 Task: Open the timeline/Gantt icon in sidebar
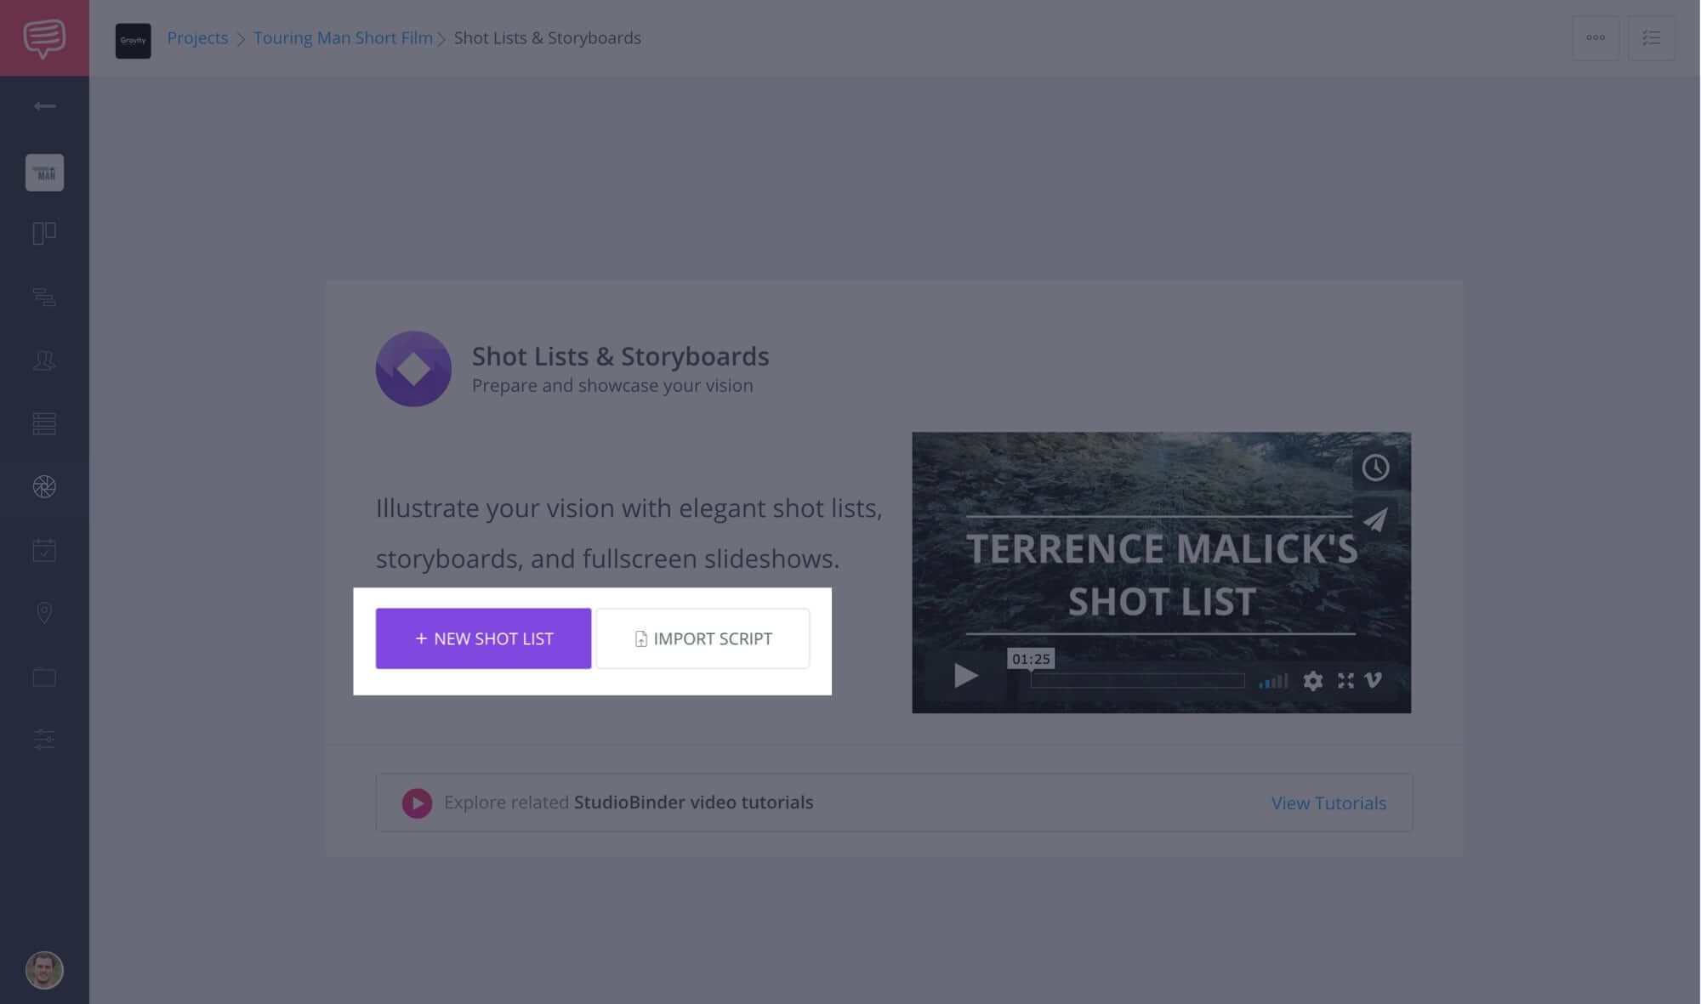pyautogui.click(x=44, y=297)
